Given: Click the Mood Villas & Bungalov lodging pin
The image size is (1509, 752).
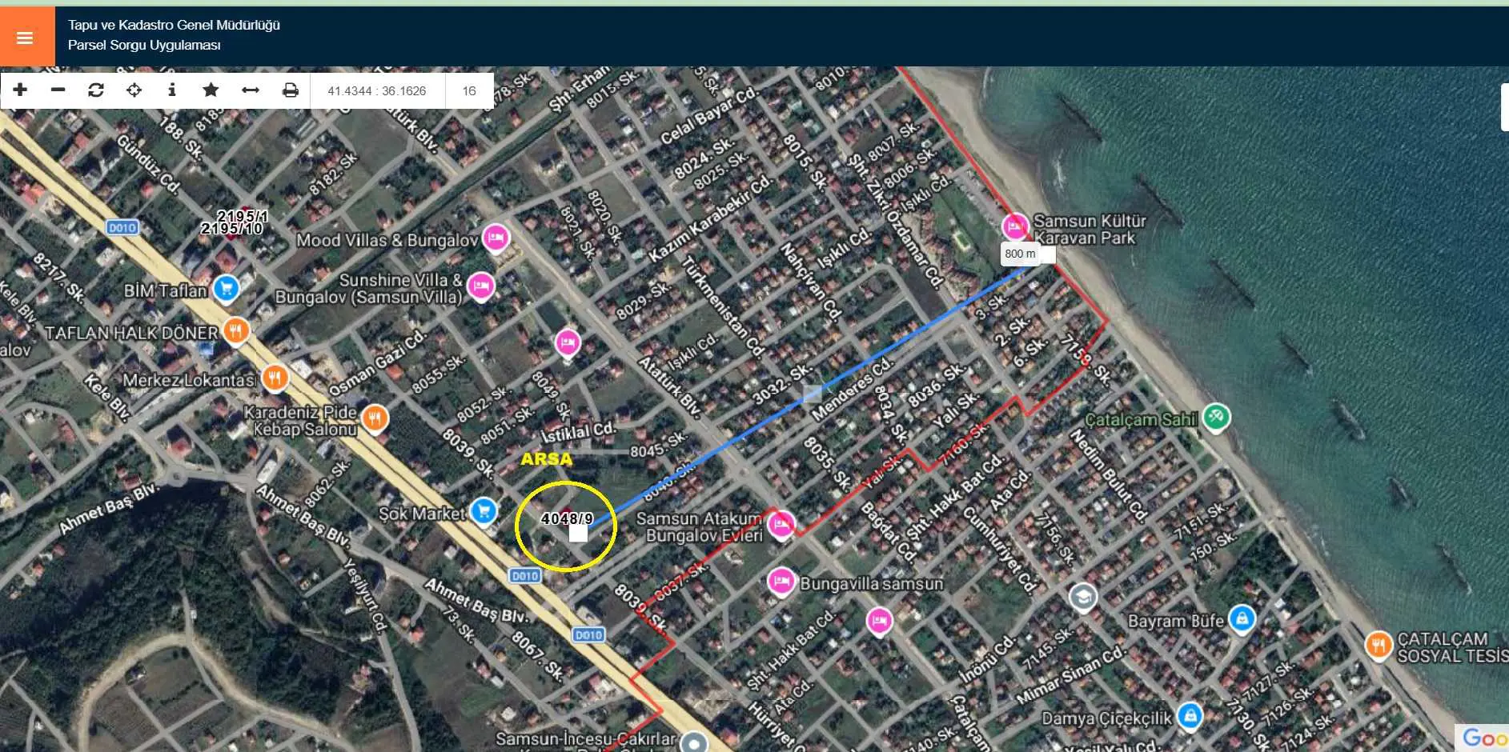Looking at the screenshot, I should (496, 238).
